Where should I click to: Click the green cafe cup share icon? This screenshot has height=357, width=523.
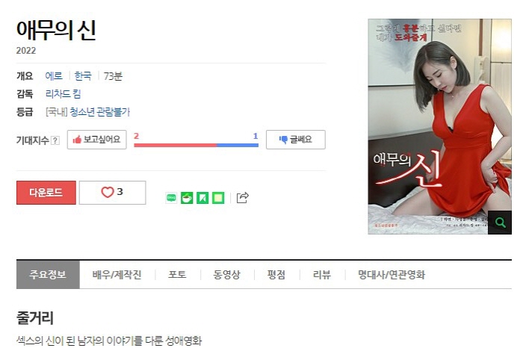tap(187, 198)
